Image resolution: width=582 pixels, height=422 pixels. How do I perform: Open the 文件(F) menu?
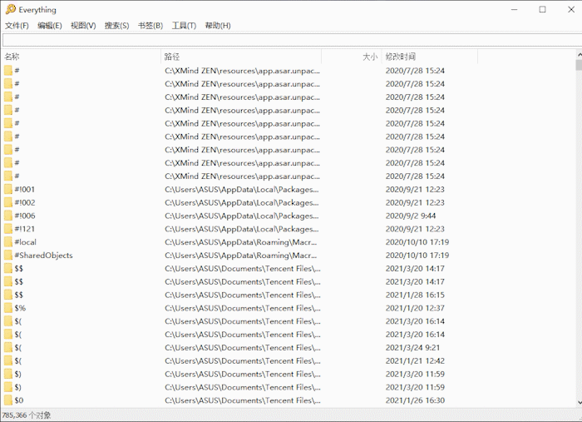tap(17, 26)
